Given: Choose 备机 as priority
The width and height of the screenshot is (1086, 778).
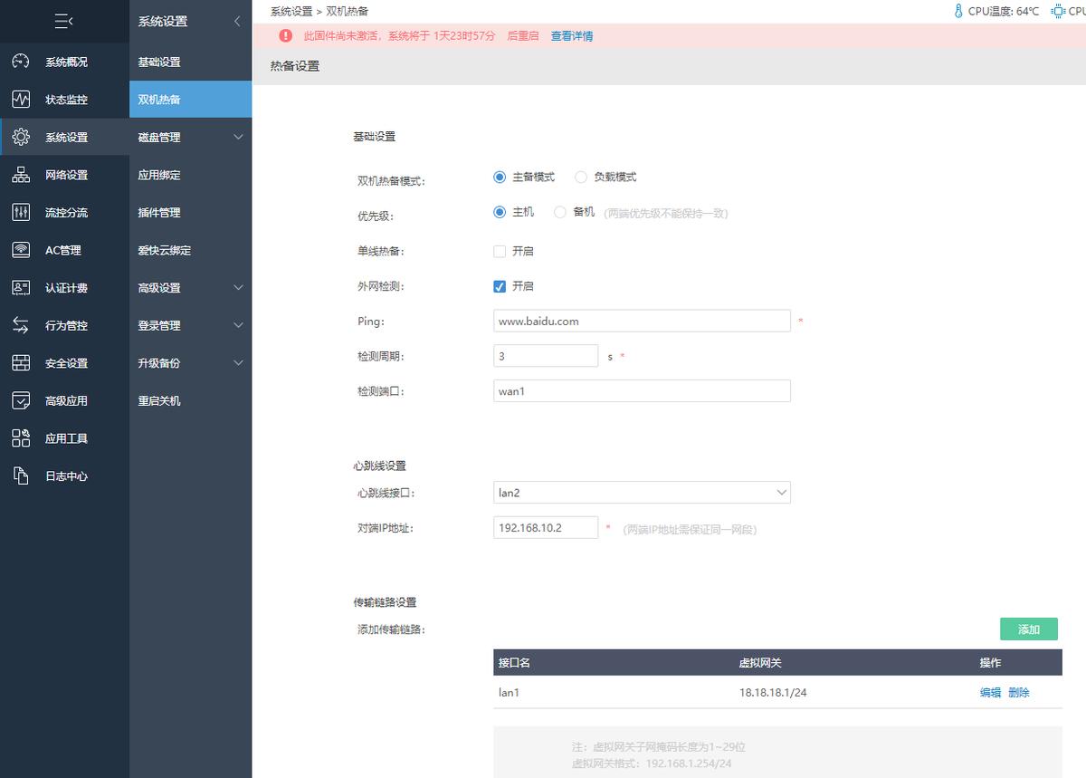Looking at the screenshot, I should click(x=558, y=212).
